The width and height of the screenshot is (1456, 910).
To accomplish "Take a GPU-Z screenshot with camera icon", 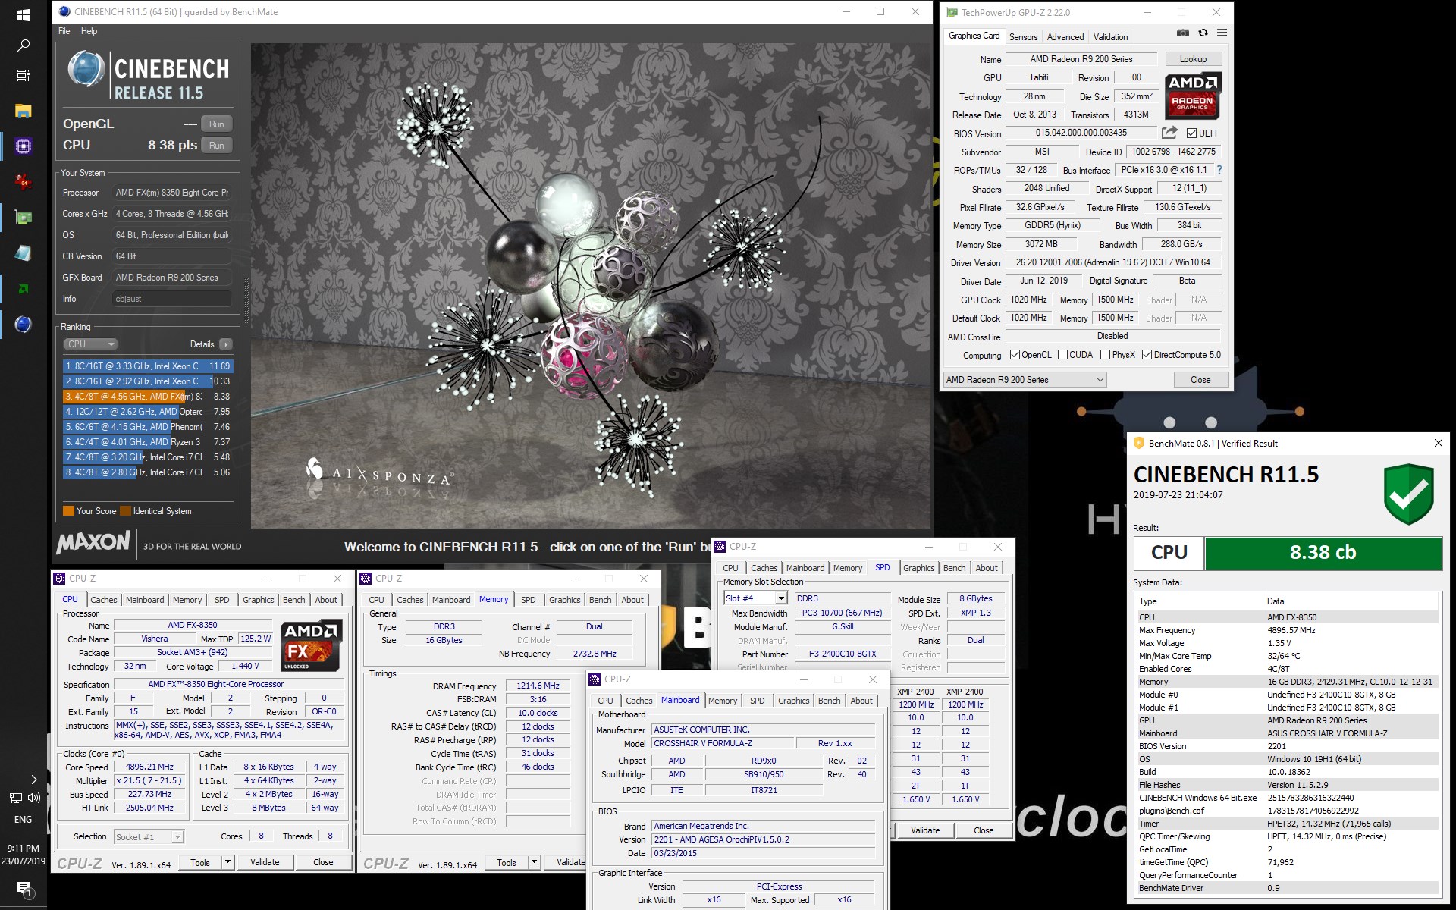I will pos(1182,33).
